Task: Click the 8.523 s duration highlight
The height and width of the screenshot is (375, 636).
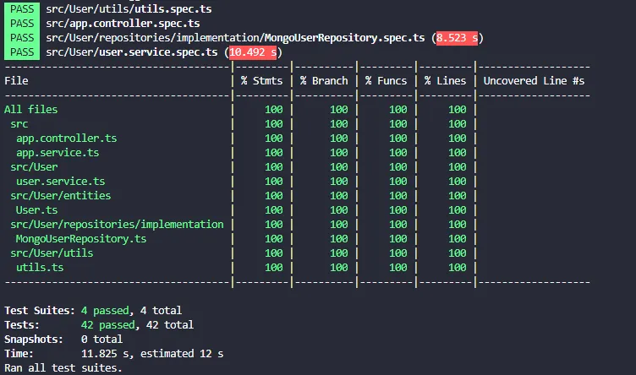Action: pyautogui.click(x=457, y=38)
